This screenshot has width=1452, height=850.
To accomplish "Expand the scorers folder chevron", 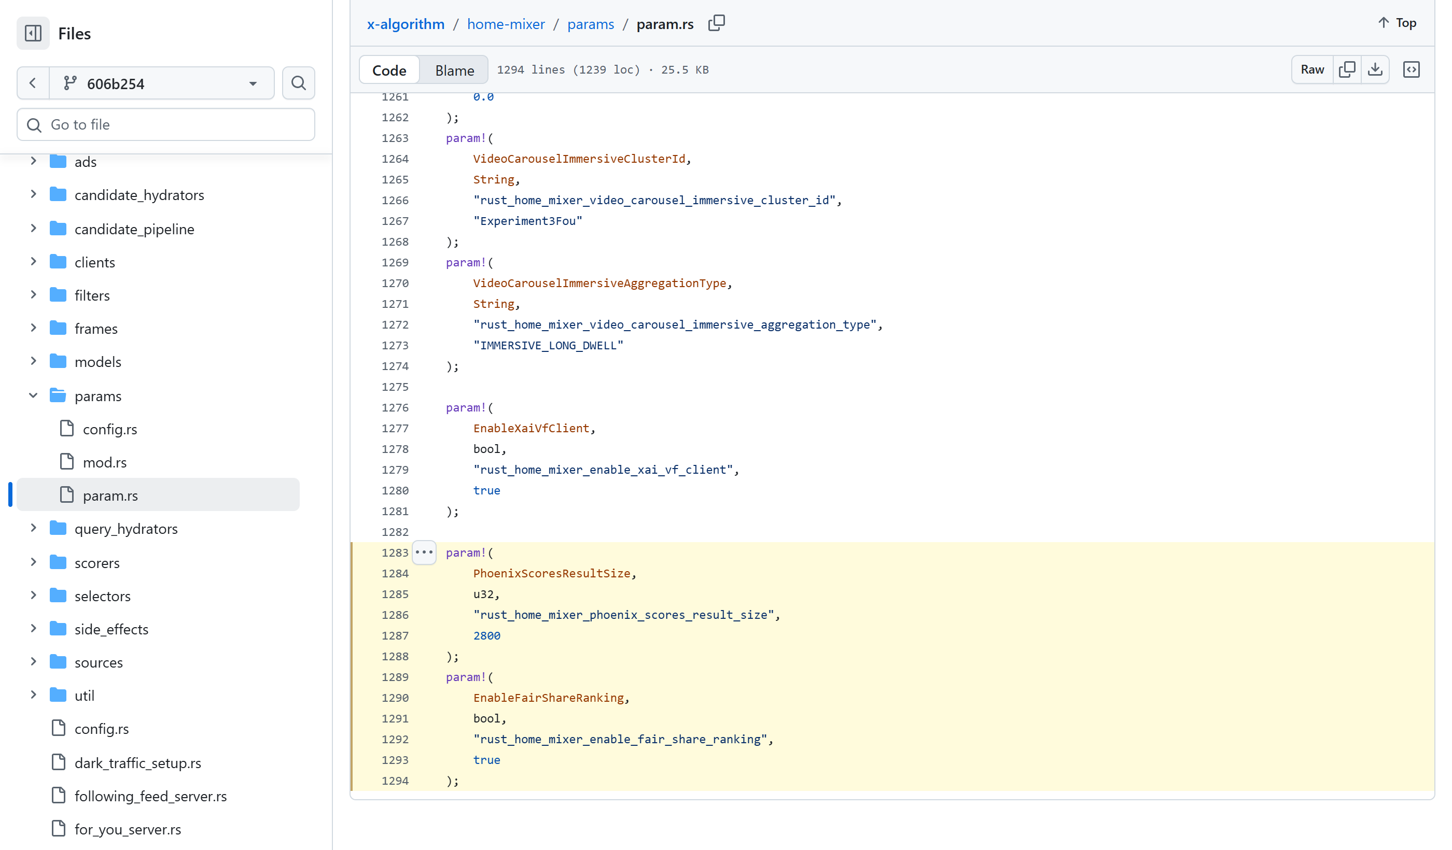I will tap(33, 563).
